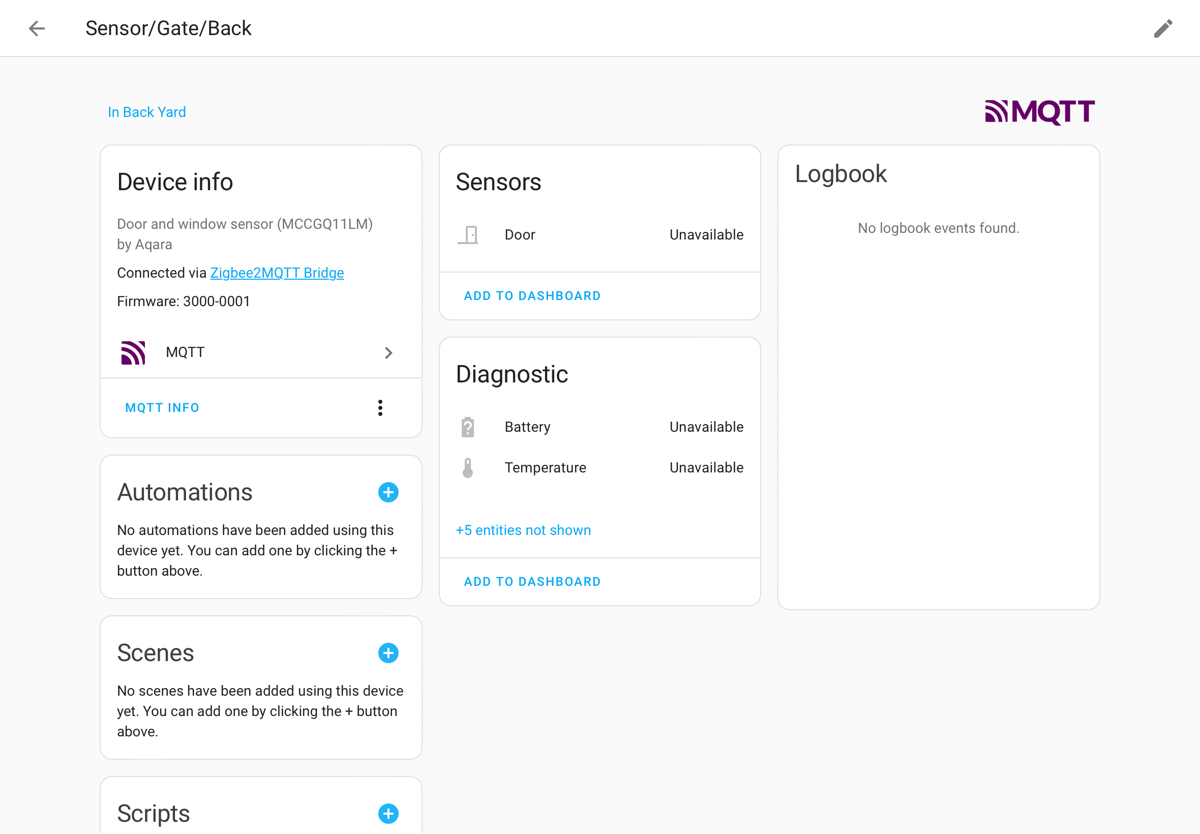Click the Sensor/Gate/Back title text
Viewport: 1200px width, 834px height.
[169, 28]
